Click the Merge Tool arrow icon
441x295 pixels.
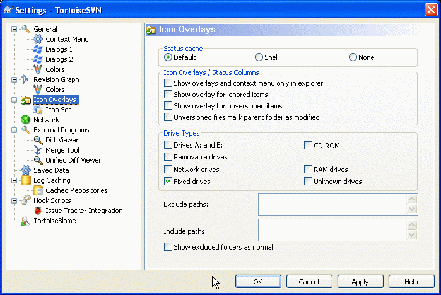(38, 150)
